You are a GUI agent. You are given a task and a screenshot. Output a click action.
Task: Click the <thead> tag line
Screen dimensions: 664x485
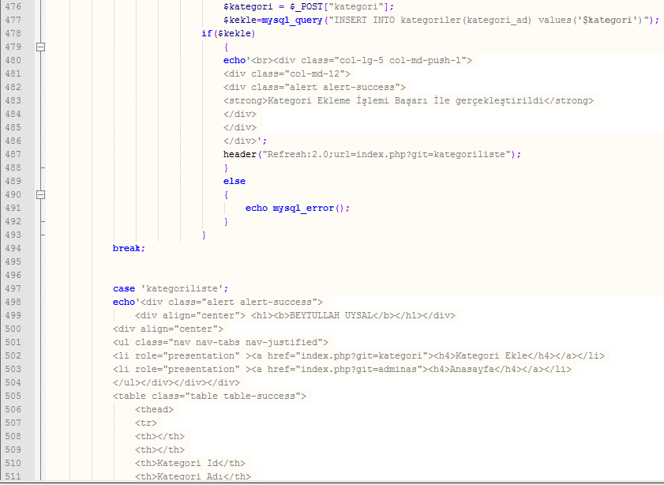click(x=155, y=410)
